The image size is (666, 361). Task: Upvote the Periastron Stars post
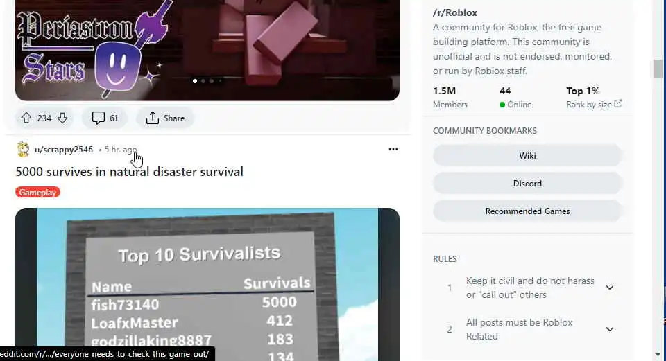point(26,118)
